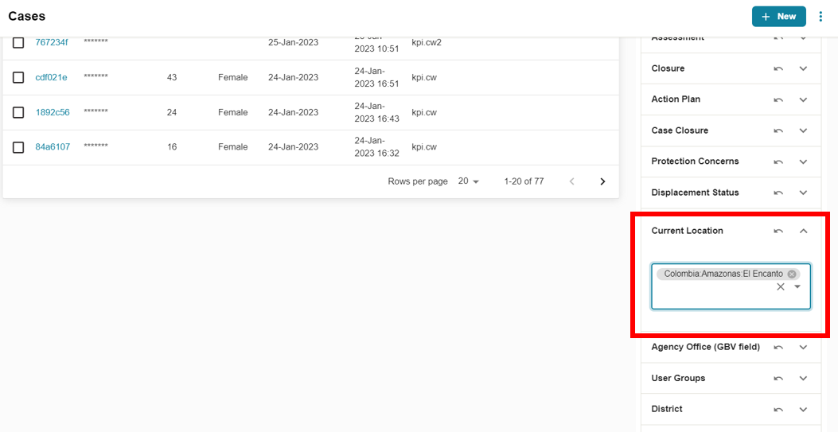Reset the District filter
Screen dimensions: 838x432
tap(778, 409)
